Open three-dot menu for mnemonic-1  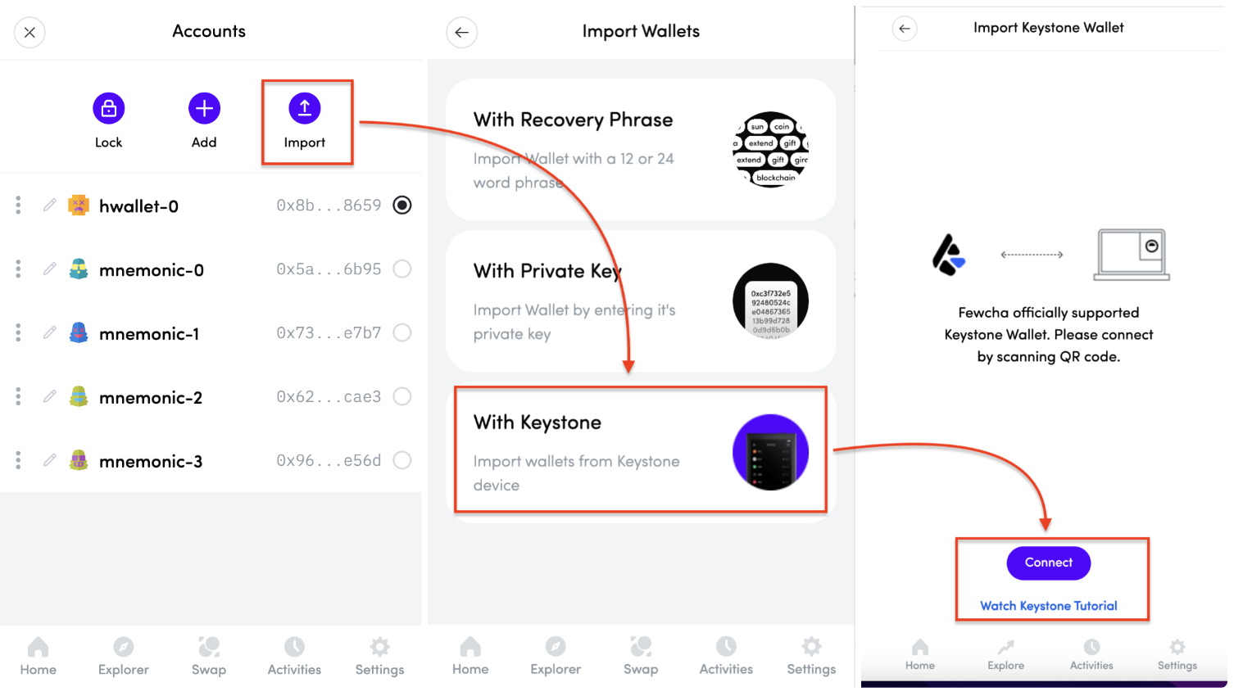pyautogui.click(x=18, y=332)
